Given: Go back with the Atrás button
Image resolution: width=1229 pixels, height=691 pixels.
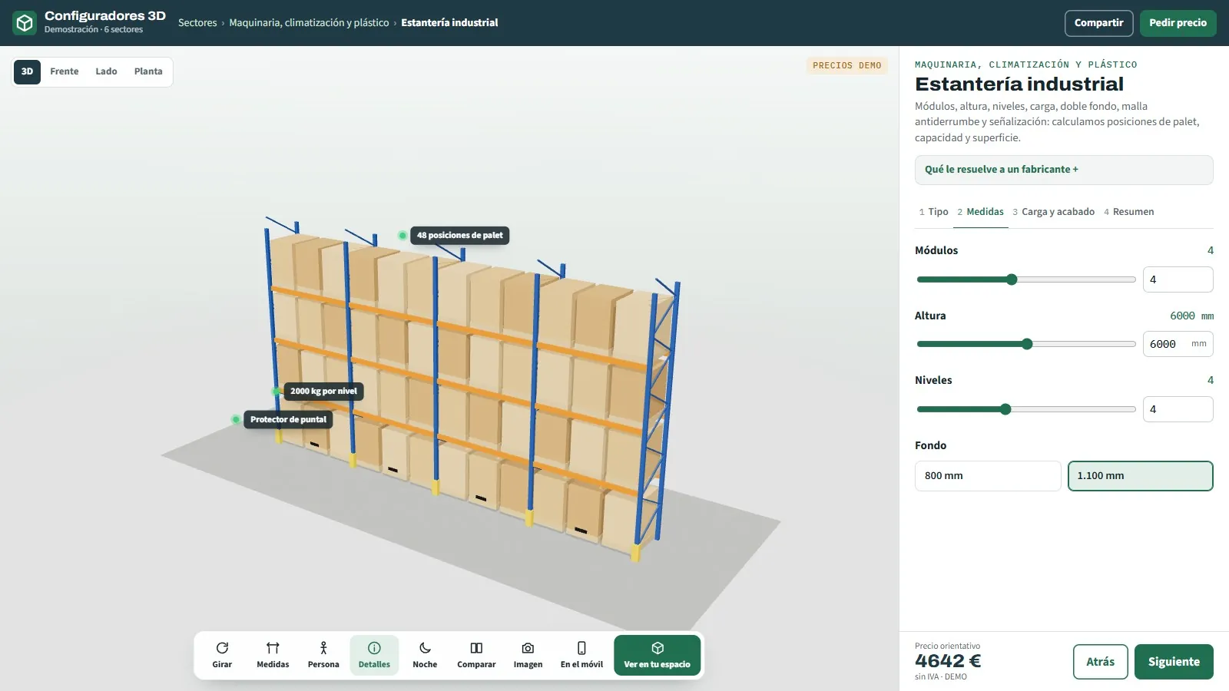Looking at the screenshot, I should click(x=1100, y=662).
